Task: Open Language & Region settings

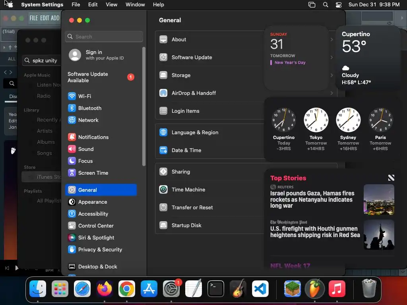Action: pyautogui.click(x=210, y=133)
